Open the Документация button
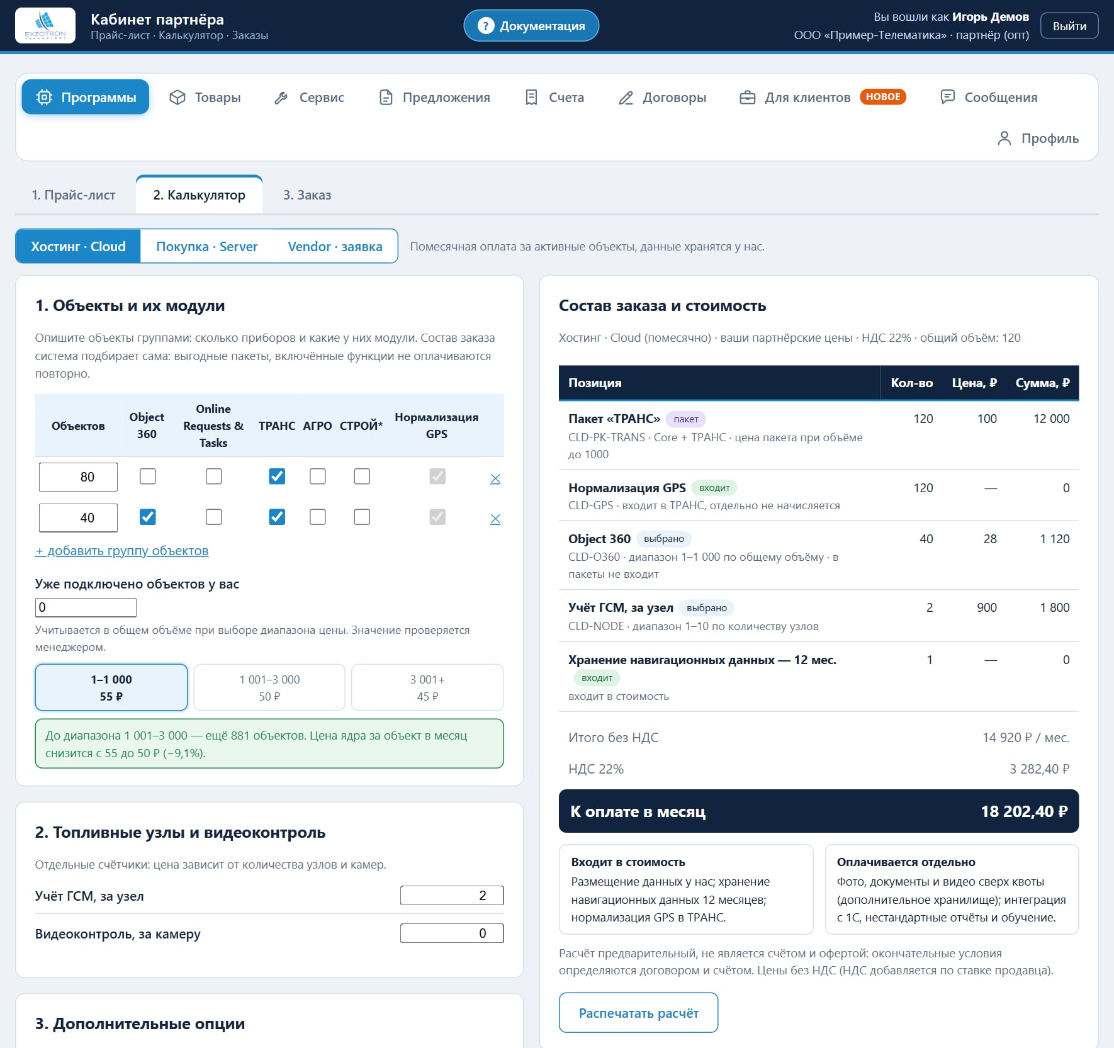 [x=531, y=26]
